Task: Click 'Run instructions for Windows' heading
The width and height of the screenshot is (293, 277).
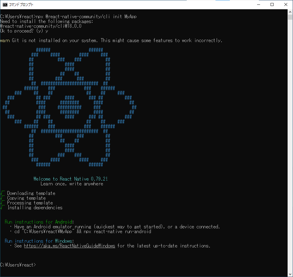Action: pyautogui.click(x=39, y=241)
